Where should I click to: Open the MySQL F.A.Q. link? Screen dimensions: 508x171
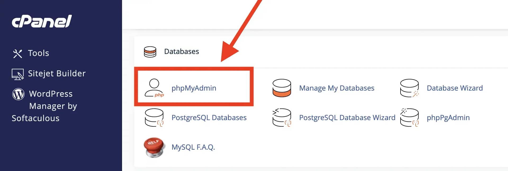point(193,147)
